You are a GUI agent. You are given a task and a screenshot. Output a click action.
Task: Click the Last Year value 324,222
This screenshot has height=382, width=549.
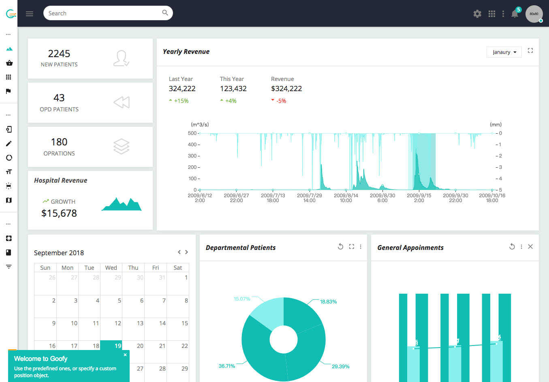click(x=182, y=89)
